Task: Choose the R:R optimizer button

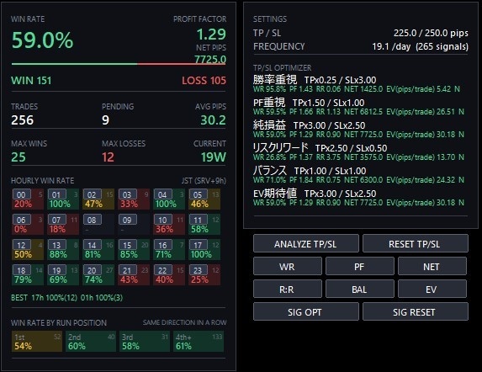Action: click(x=288, y=290)
